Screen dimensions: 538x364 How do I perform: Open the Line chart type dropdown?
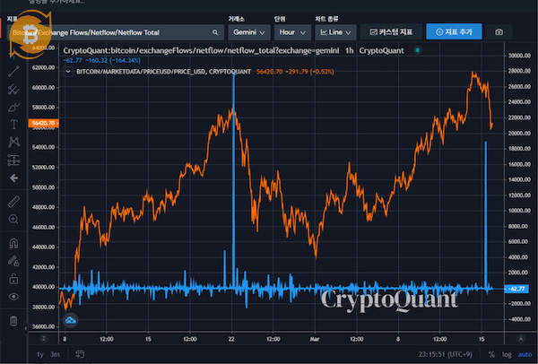[335, 32]
